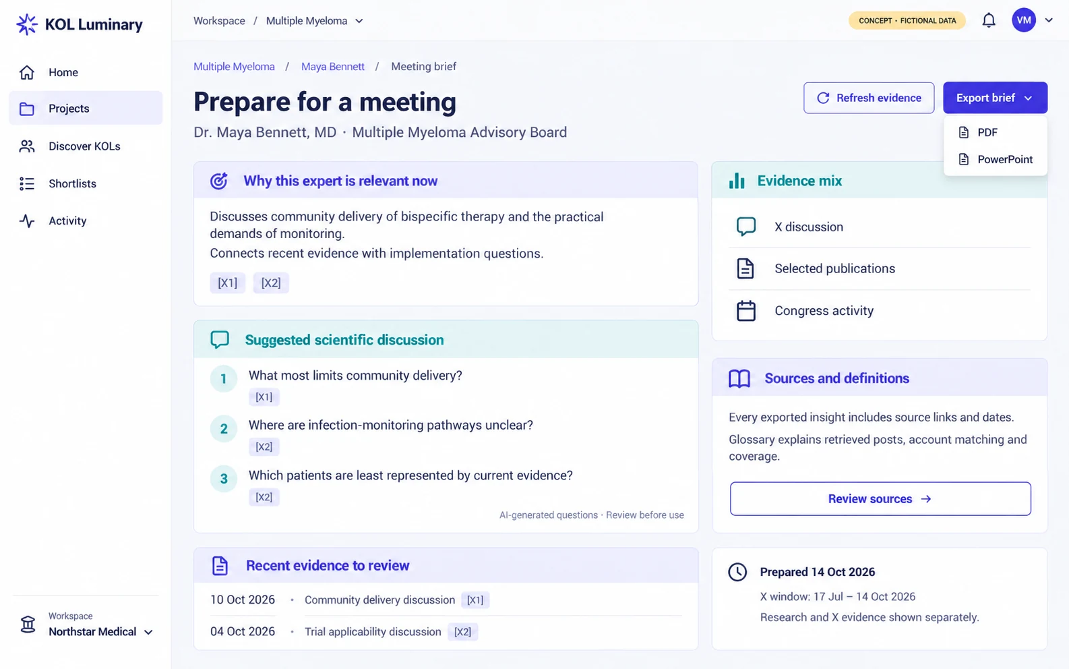Choose PDF export option
The width and height of the screenshot is (1069, 669).
(996, 133)
